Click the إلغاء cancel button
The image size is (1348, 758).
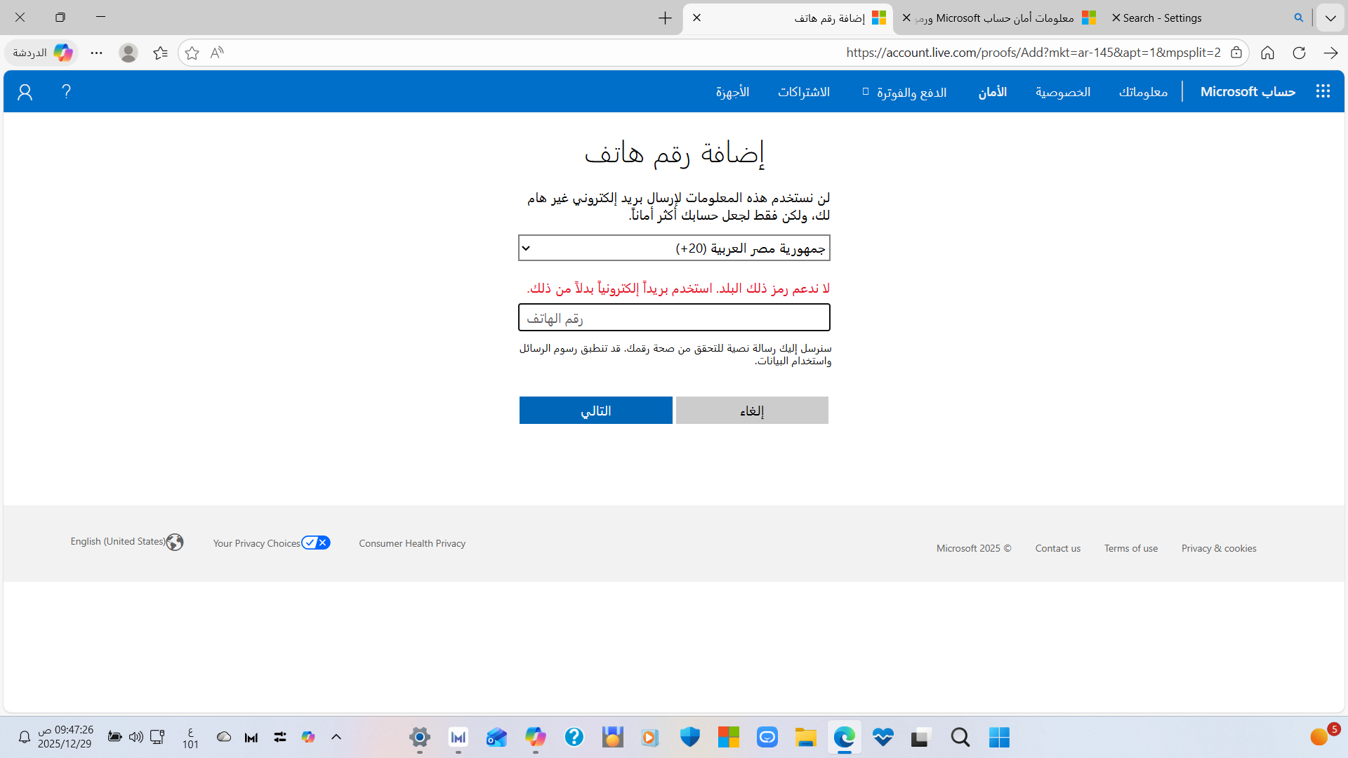pyautogui.click(x=752, y=411)
